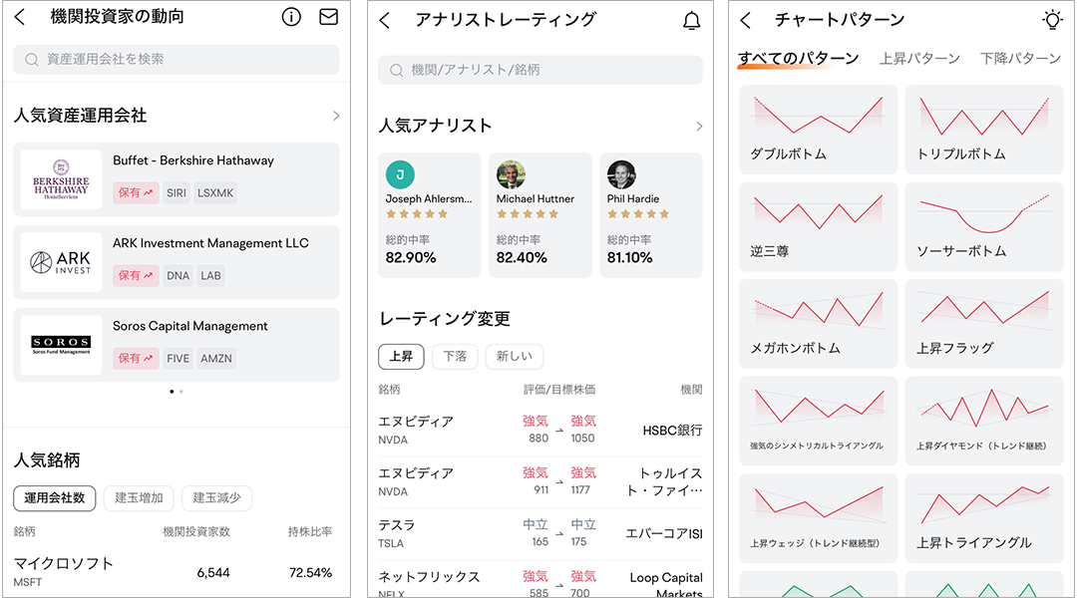Switch to 上昇パターン tab
This screenshot has height=598, width=1077.
[919, 59]
